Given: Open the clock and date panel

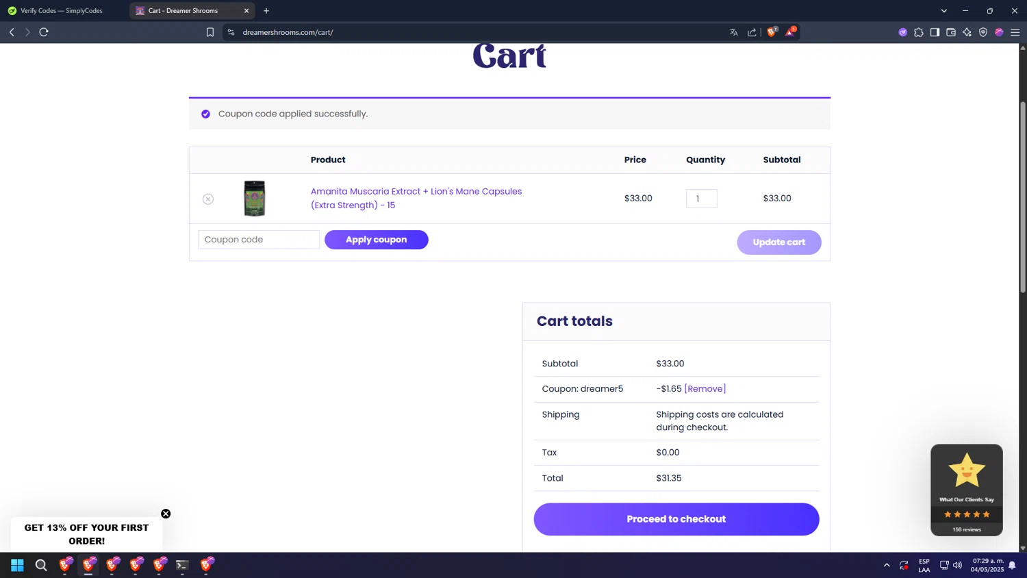Looking at the screenshot, I should pyautogui.click(x=987, y=565).
